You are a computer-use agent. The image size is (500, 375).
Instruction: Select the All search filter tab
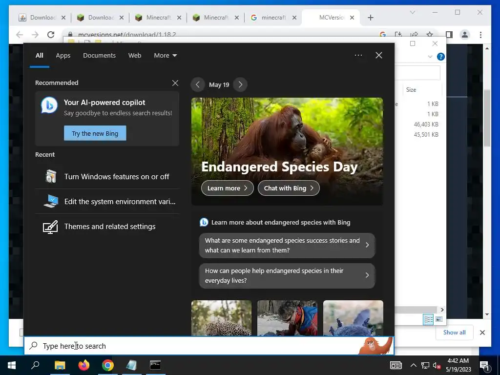coord(39,56)
